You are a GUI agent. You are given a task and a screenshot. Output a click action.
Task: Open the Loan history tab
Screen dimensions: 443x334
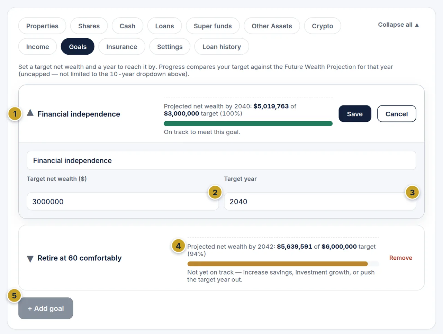point(221,47)
